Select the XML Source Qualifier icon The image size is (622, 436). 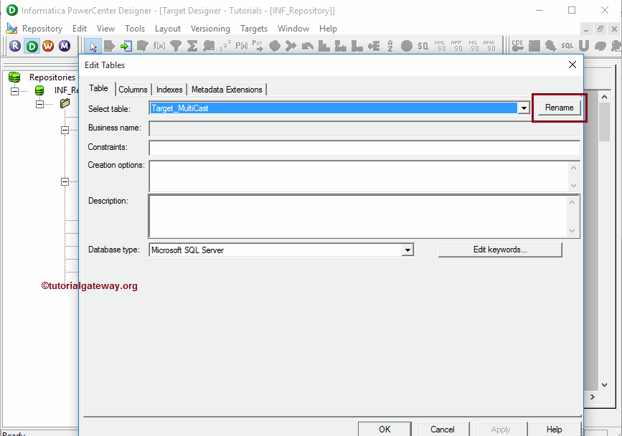[439, 45]
